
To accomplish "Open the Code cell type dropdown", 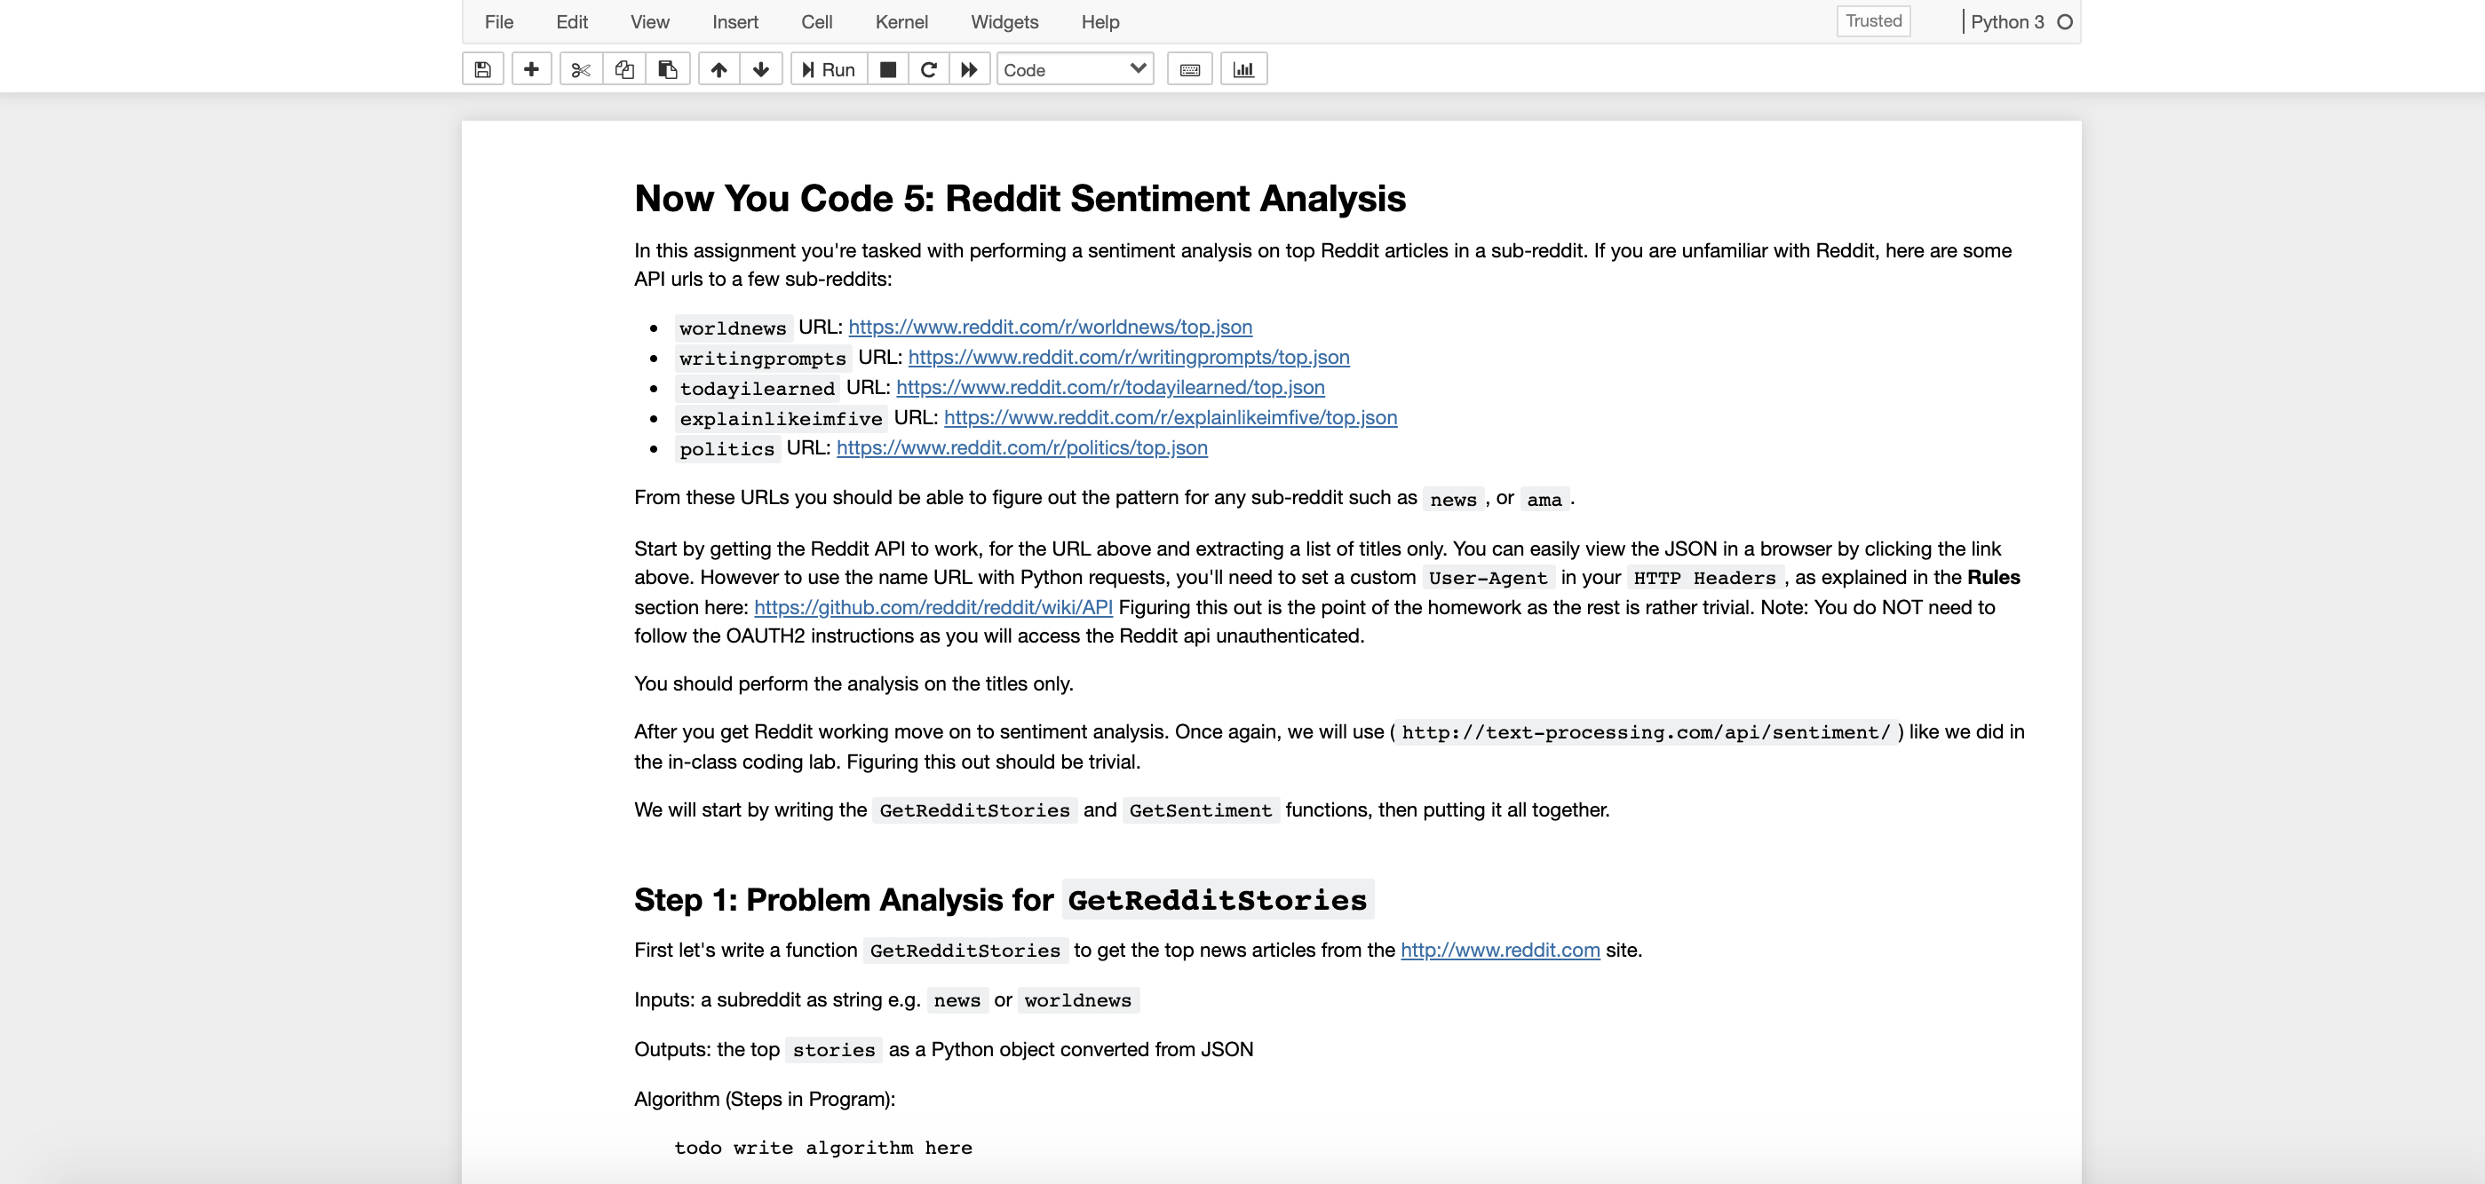I will pyautogui.click(x=1075, y=69).
